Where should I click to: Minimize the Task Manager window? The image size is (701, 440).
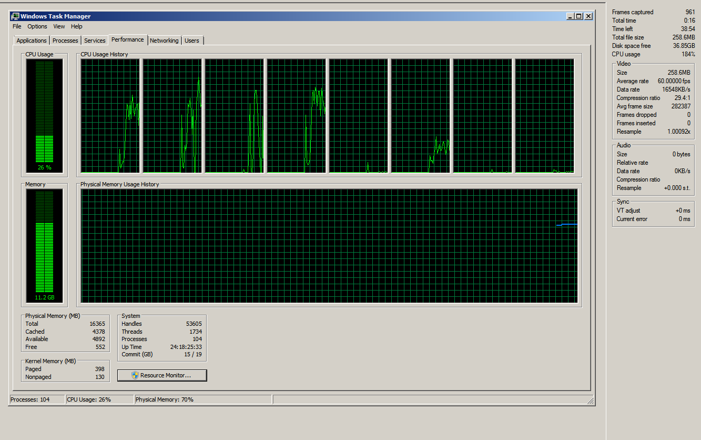click(570, 16)
